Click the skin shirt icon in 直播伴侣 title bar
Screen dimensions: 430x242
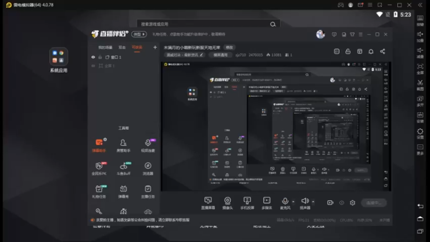pos(353,34)
